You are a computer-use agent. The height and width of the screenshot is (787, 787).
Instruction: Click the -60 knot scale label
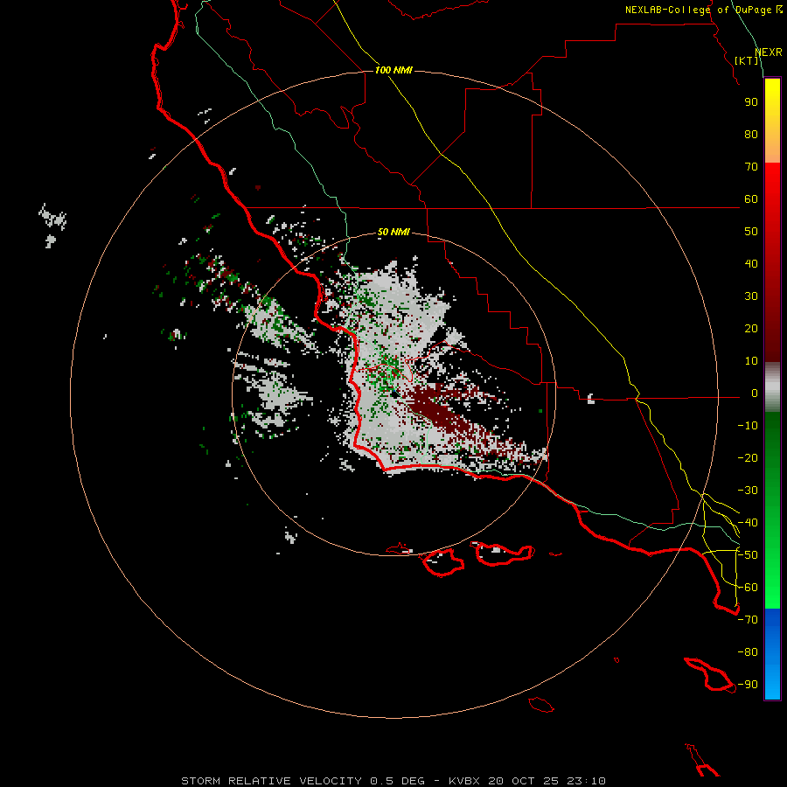point(748,588)
